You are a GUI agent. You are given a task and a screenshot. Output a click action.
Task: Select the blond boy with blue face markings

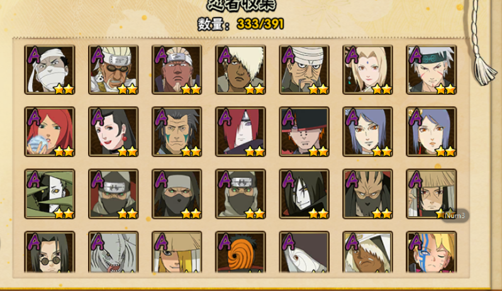[x=432, y=252]
